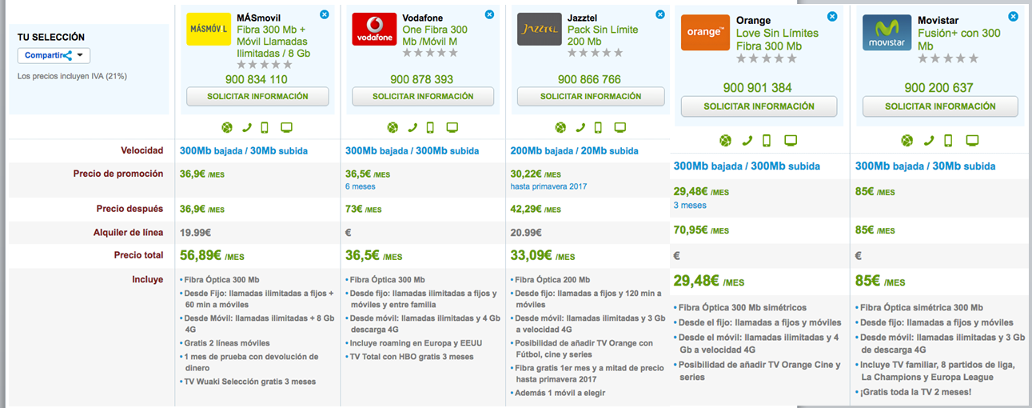Request information for Movistar offer
Image resolution: width=1032 pixels, height=408 pixels.
pyautogui.click(x=940, y=106)
